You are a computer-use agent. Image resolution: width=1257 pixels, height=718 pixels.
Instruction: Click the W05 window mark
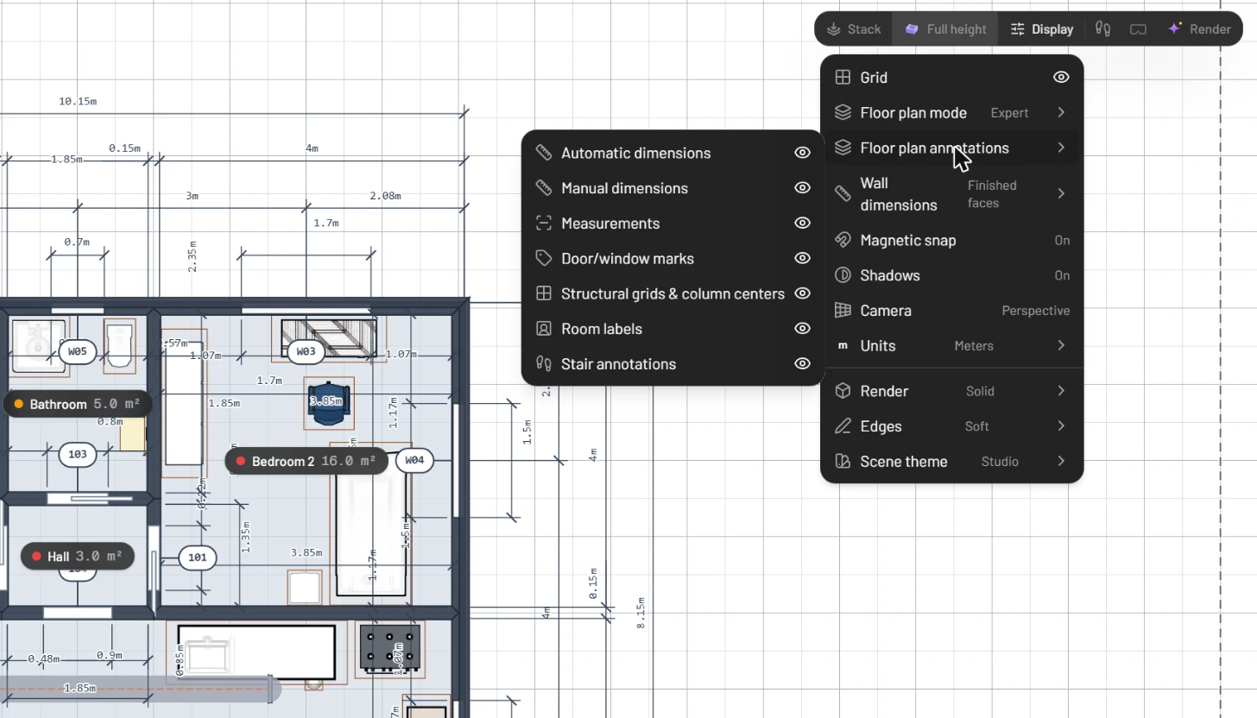point(78,351)
